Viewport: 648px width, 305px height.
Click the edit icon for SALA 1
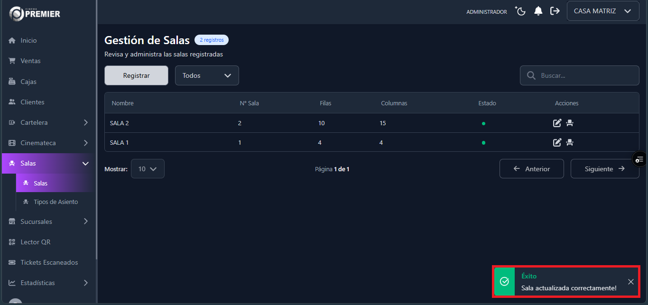[x=557, y=142]
